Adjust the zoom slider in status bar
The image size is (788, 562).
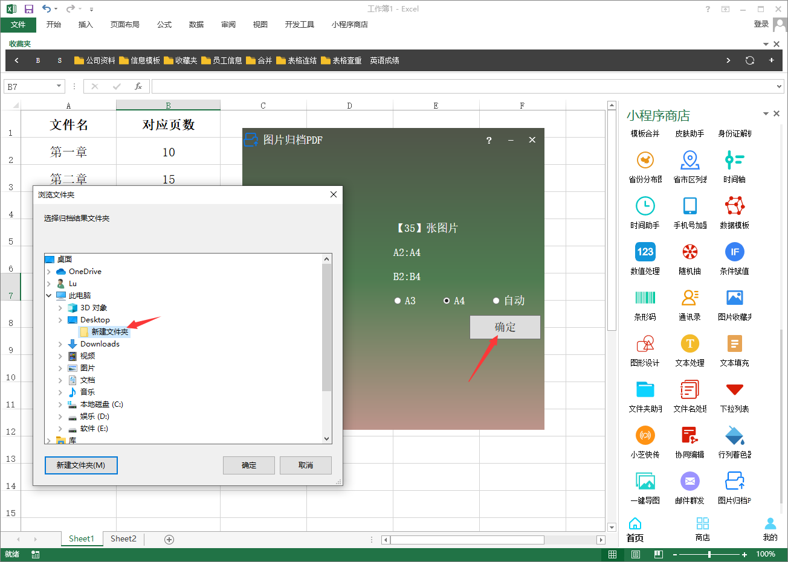[709, 554]
